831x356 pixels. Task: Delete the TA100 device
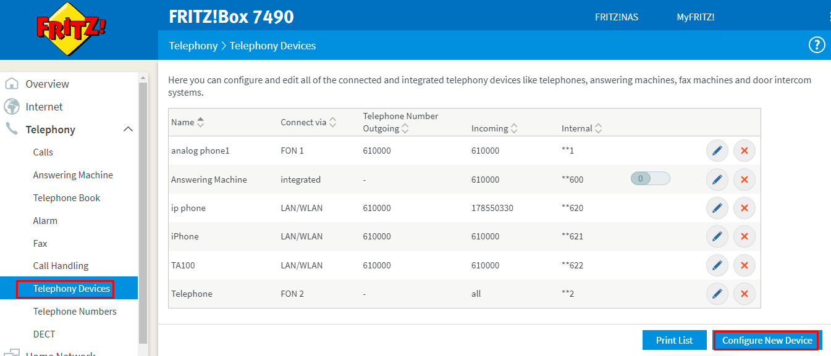click(x=745, y=265)
